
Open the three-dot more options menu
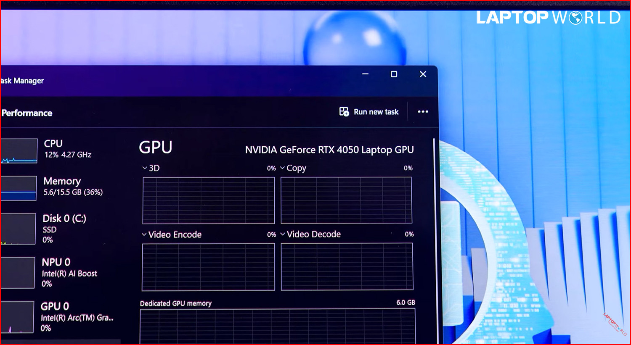(x=423, y=112)
